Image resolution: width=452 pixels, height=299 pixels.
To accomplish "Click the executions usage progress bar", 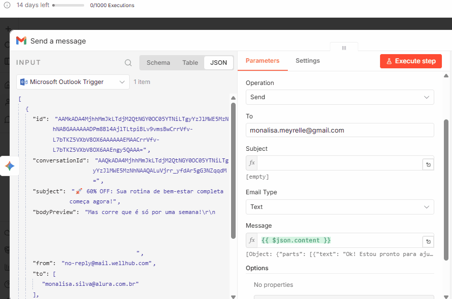I will 68,6.
